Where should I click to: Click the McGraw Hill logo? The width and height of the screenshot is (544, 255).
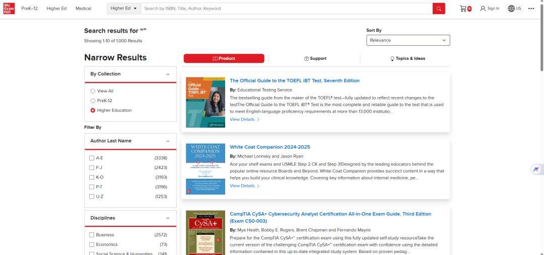[9, 9]
